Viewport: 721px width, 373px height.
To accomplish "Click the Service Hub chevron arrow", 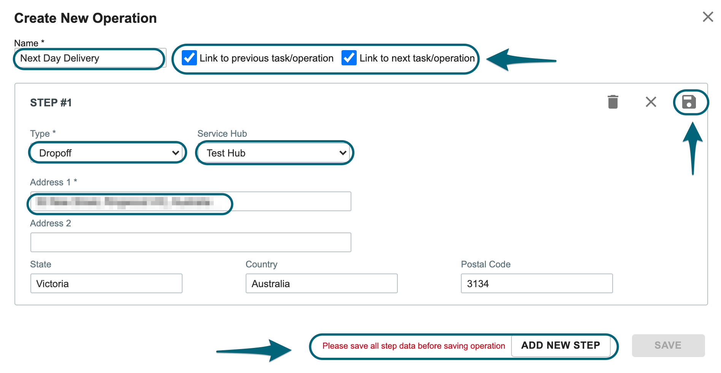I will coord(343,153).
